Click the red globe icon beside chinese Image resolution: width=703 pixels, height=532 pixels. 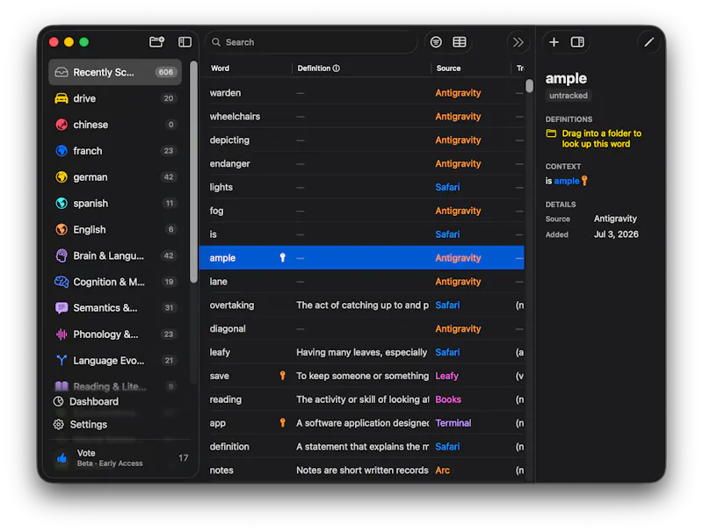tap(62, 125)
